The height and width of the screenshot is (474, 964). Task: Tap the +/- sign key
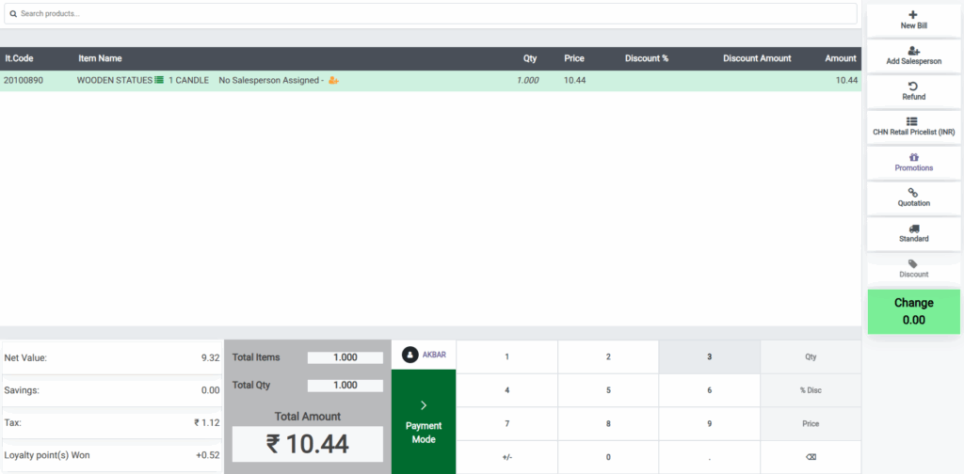click(x=506, y=457)
